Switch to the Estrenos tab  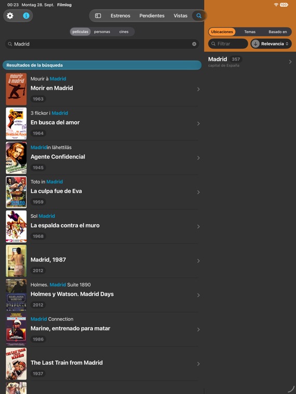120,16
